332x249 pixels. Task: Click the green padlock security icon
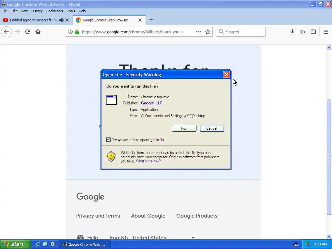pos(77,32)
